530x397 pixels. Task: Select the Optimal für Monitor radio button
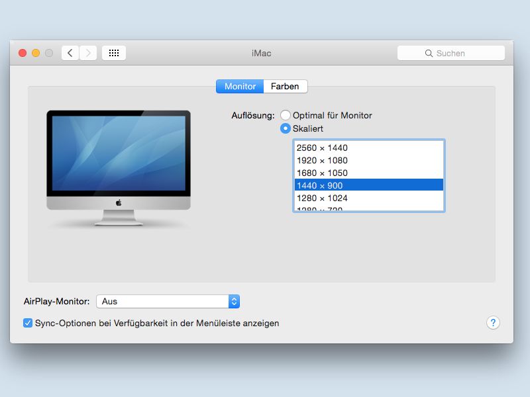click(286, 115)
